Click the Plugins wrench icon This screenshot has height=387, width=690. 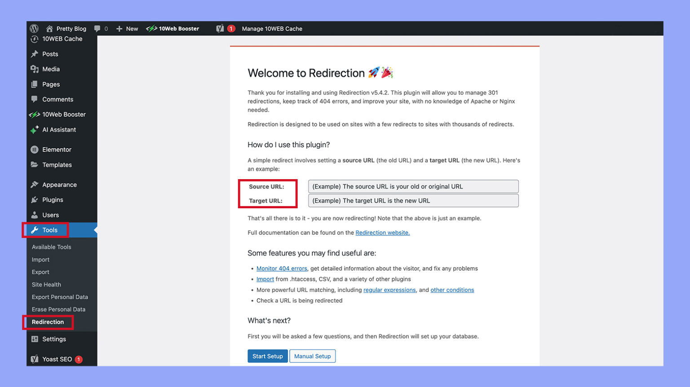coord(35,199)
